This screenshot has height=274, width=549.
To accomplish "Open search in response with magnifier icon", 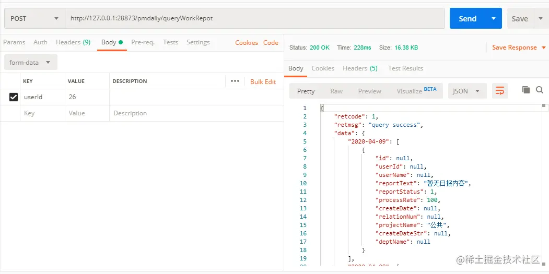I will pos(540,90).
